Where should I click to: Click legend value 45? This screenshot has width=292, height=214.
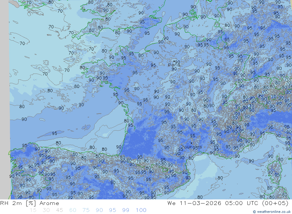pyautogui.click(x=60, y=210)
